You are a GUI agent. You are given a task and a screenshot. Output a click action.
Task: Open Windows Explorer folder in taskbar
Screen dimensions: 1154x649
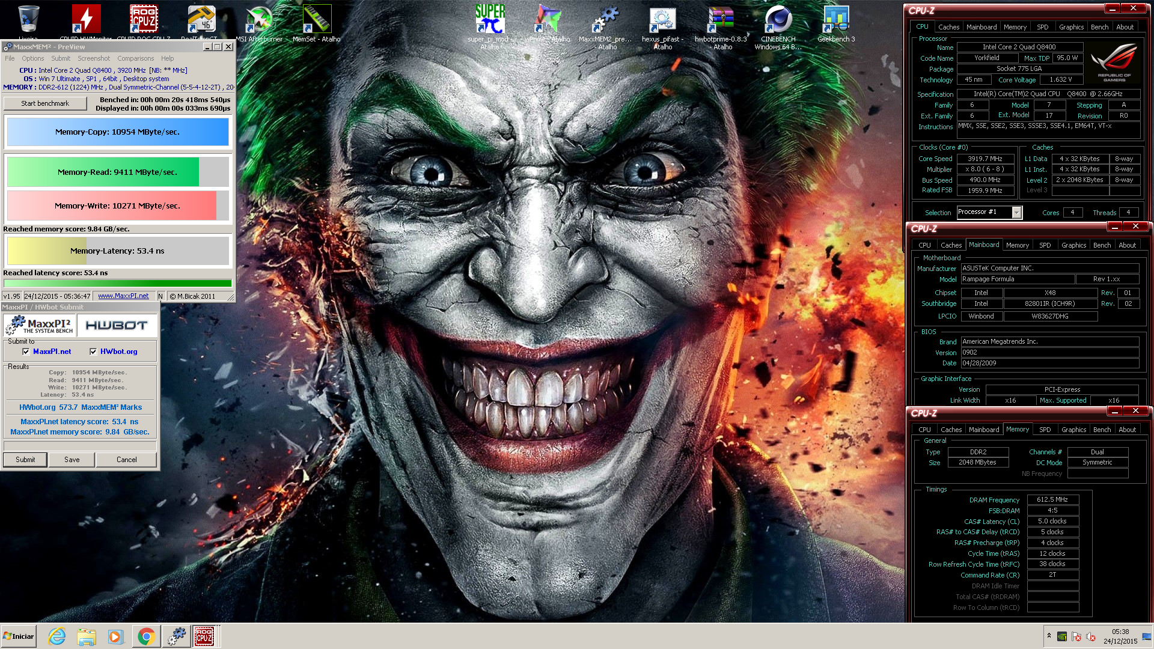(87, 636)
